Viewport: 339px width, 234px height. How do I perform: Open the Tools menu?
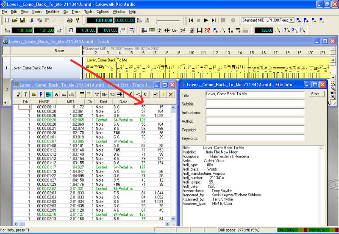[88, 11]
